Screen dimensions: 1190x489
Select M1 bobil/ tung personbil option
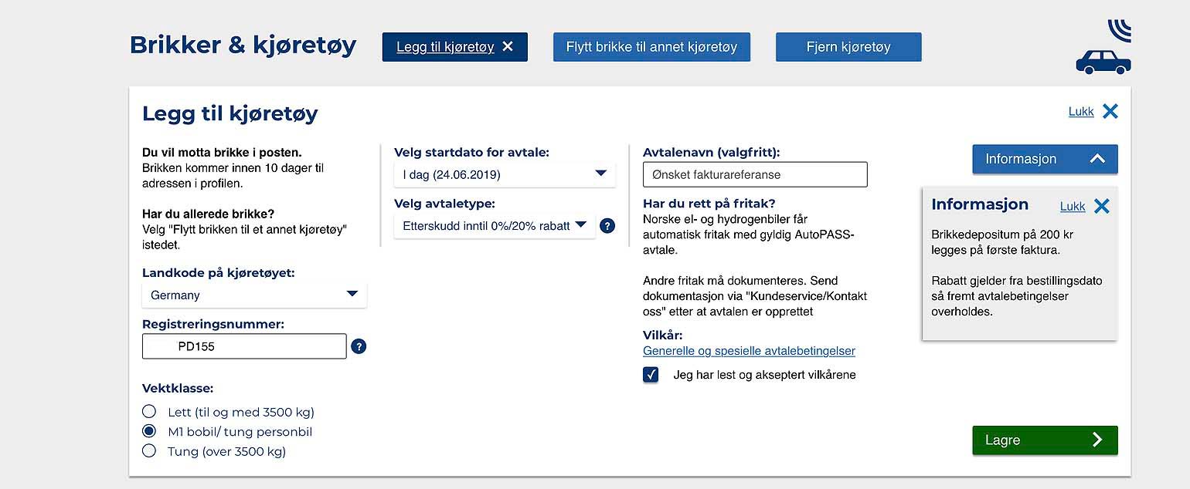150,431
